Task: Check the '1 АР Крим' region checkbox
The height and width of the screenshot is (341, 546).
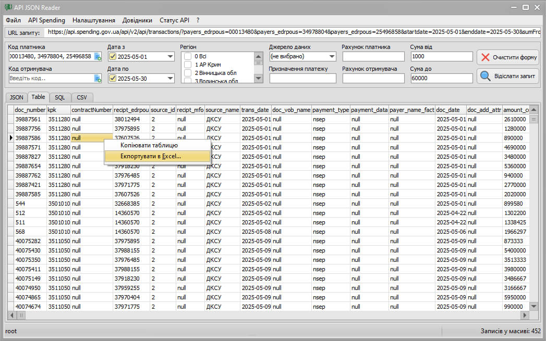Action: 188,65
